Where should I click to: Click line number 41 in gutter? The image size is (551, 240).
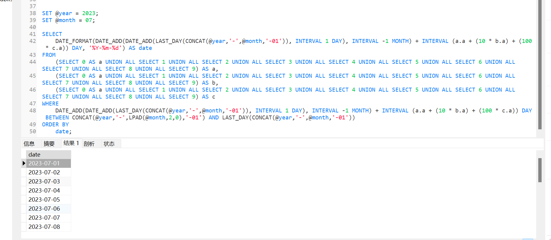(33, 34)
